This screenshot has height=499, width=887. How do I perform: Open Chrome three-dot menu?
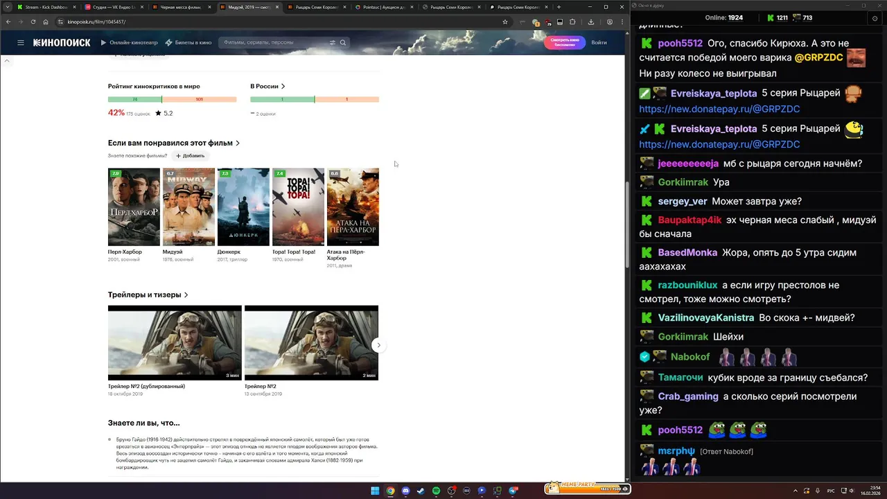point(621,21)
